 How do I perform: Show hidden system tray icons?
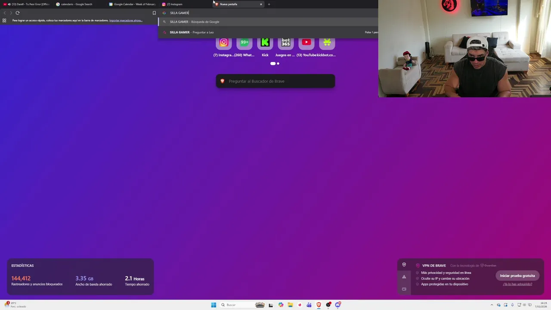point(492,305)
